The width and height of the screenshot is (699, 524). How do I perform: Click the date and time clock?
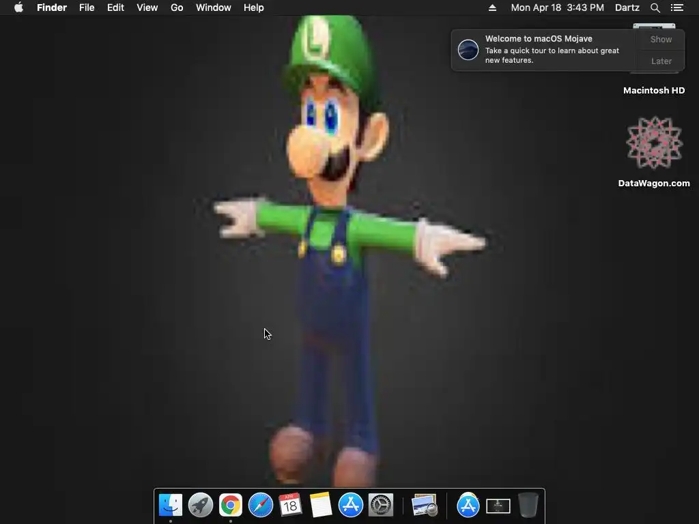pos(557,8)
